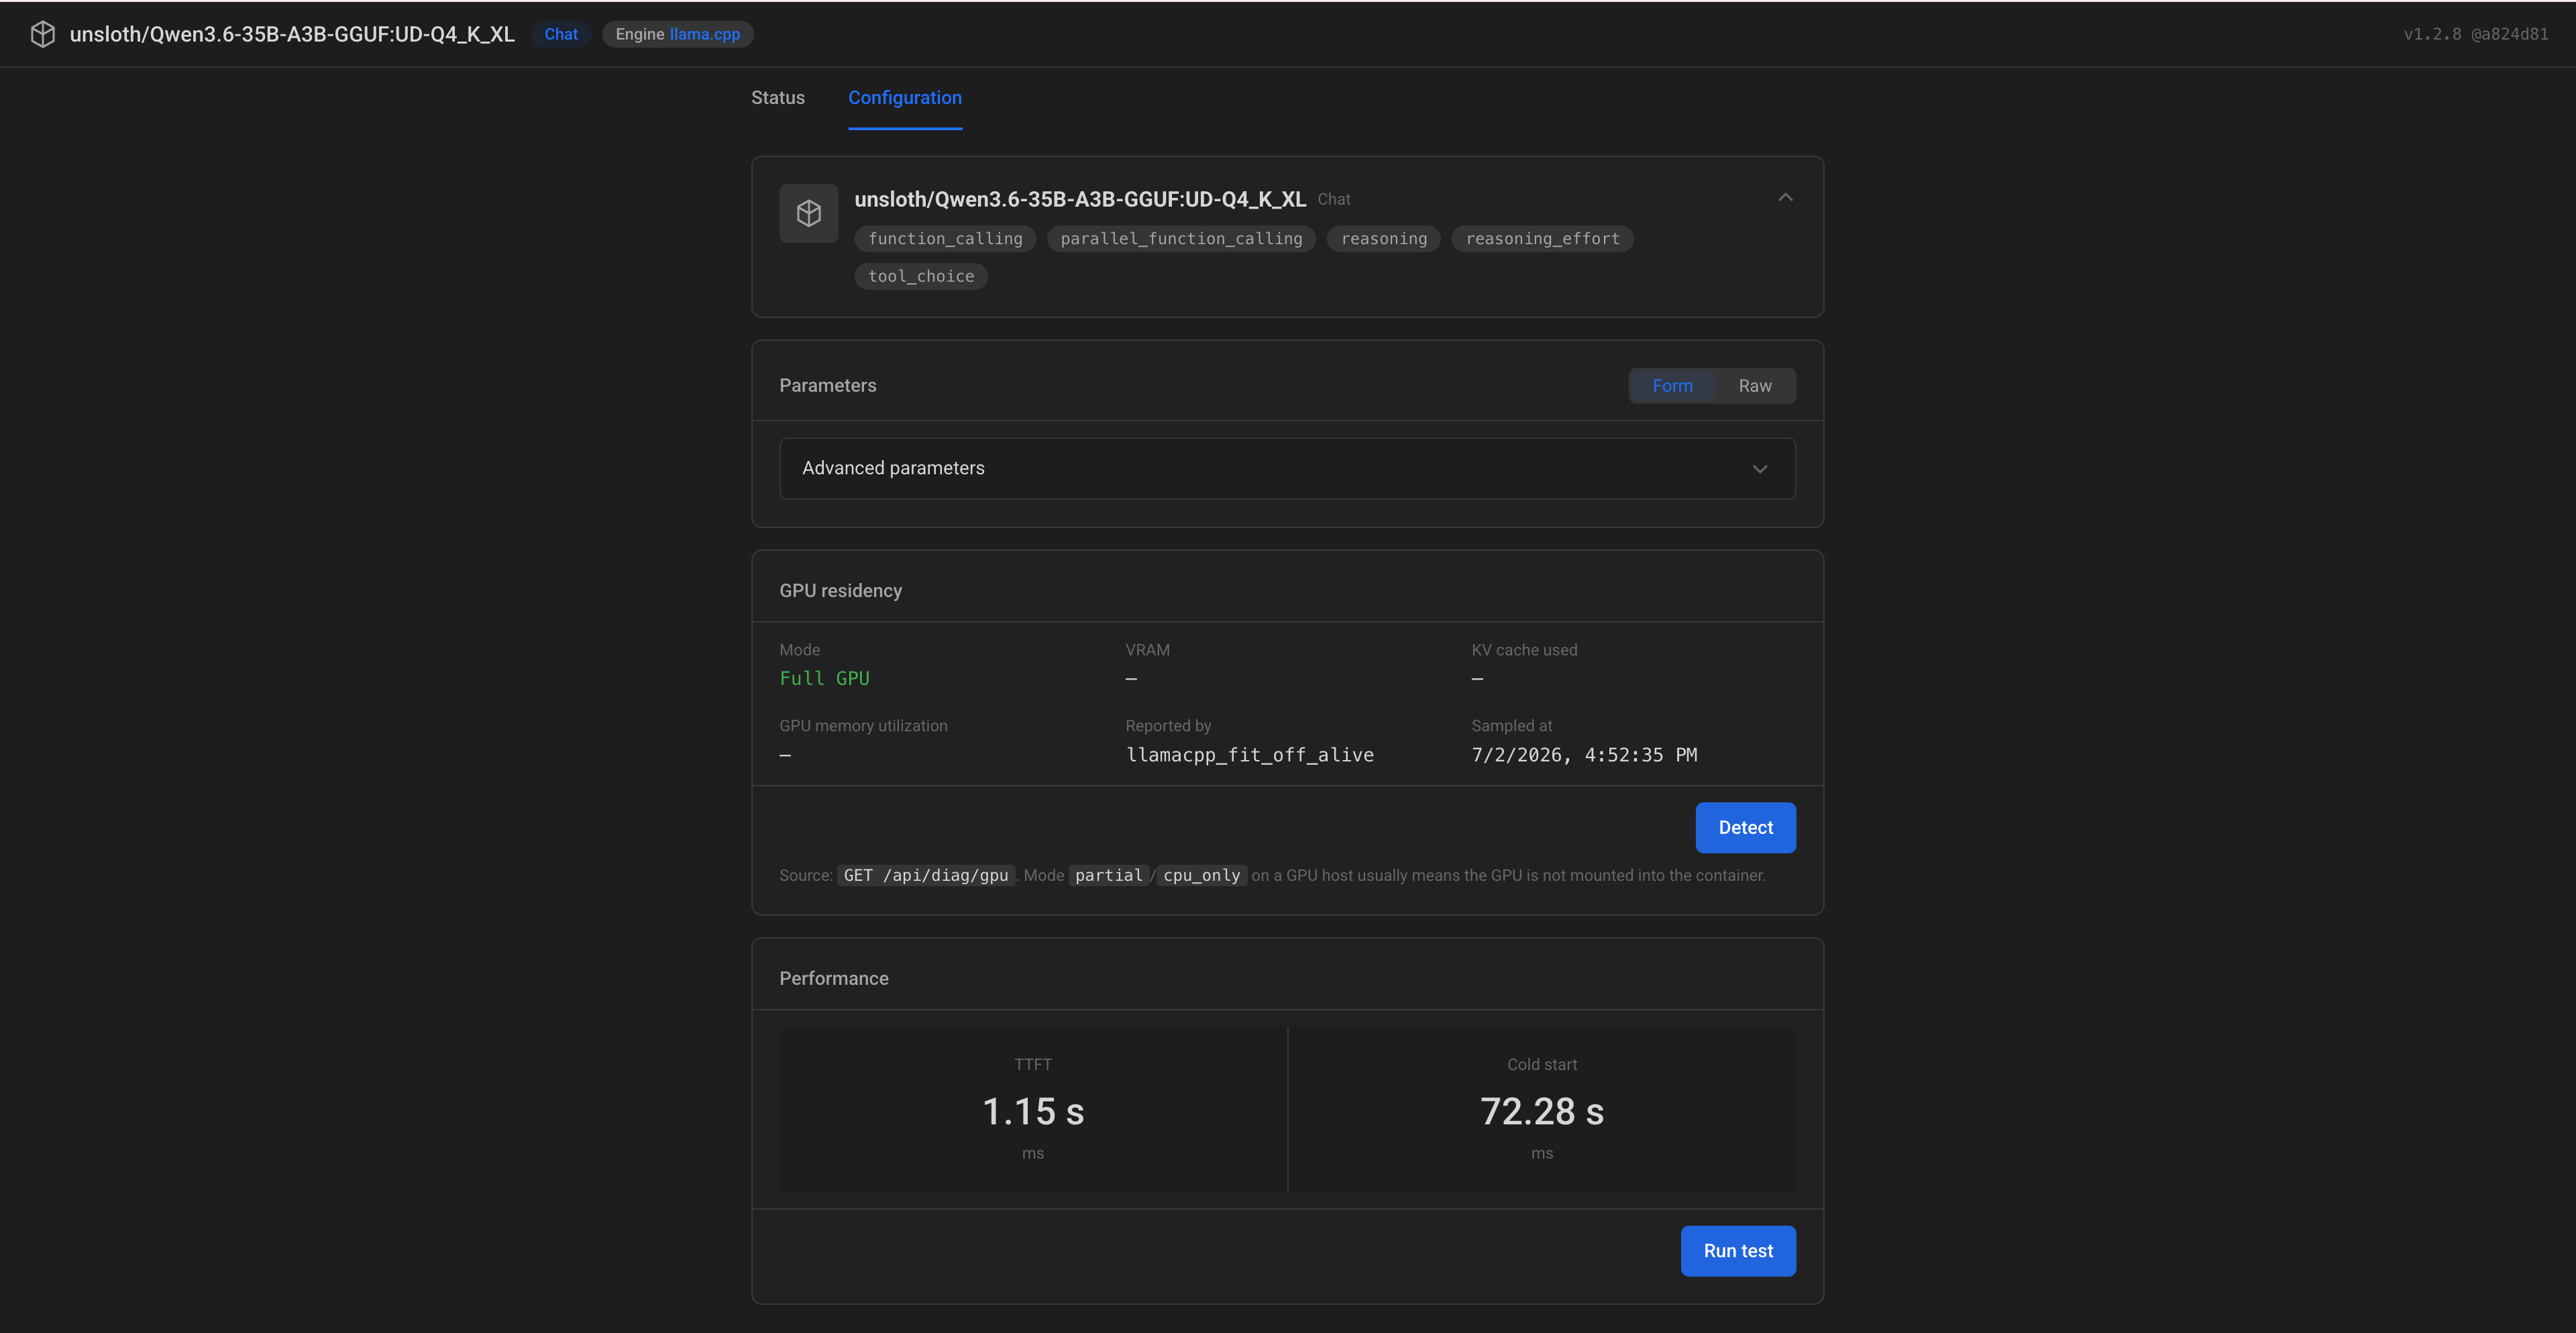Click the llamacpp_fit_off_alive reporter value
The height and width of the screenshot is (1333, 2576).
[1249, 755]
